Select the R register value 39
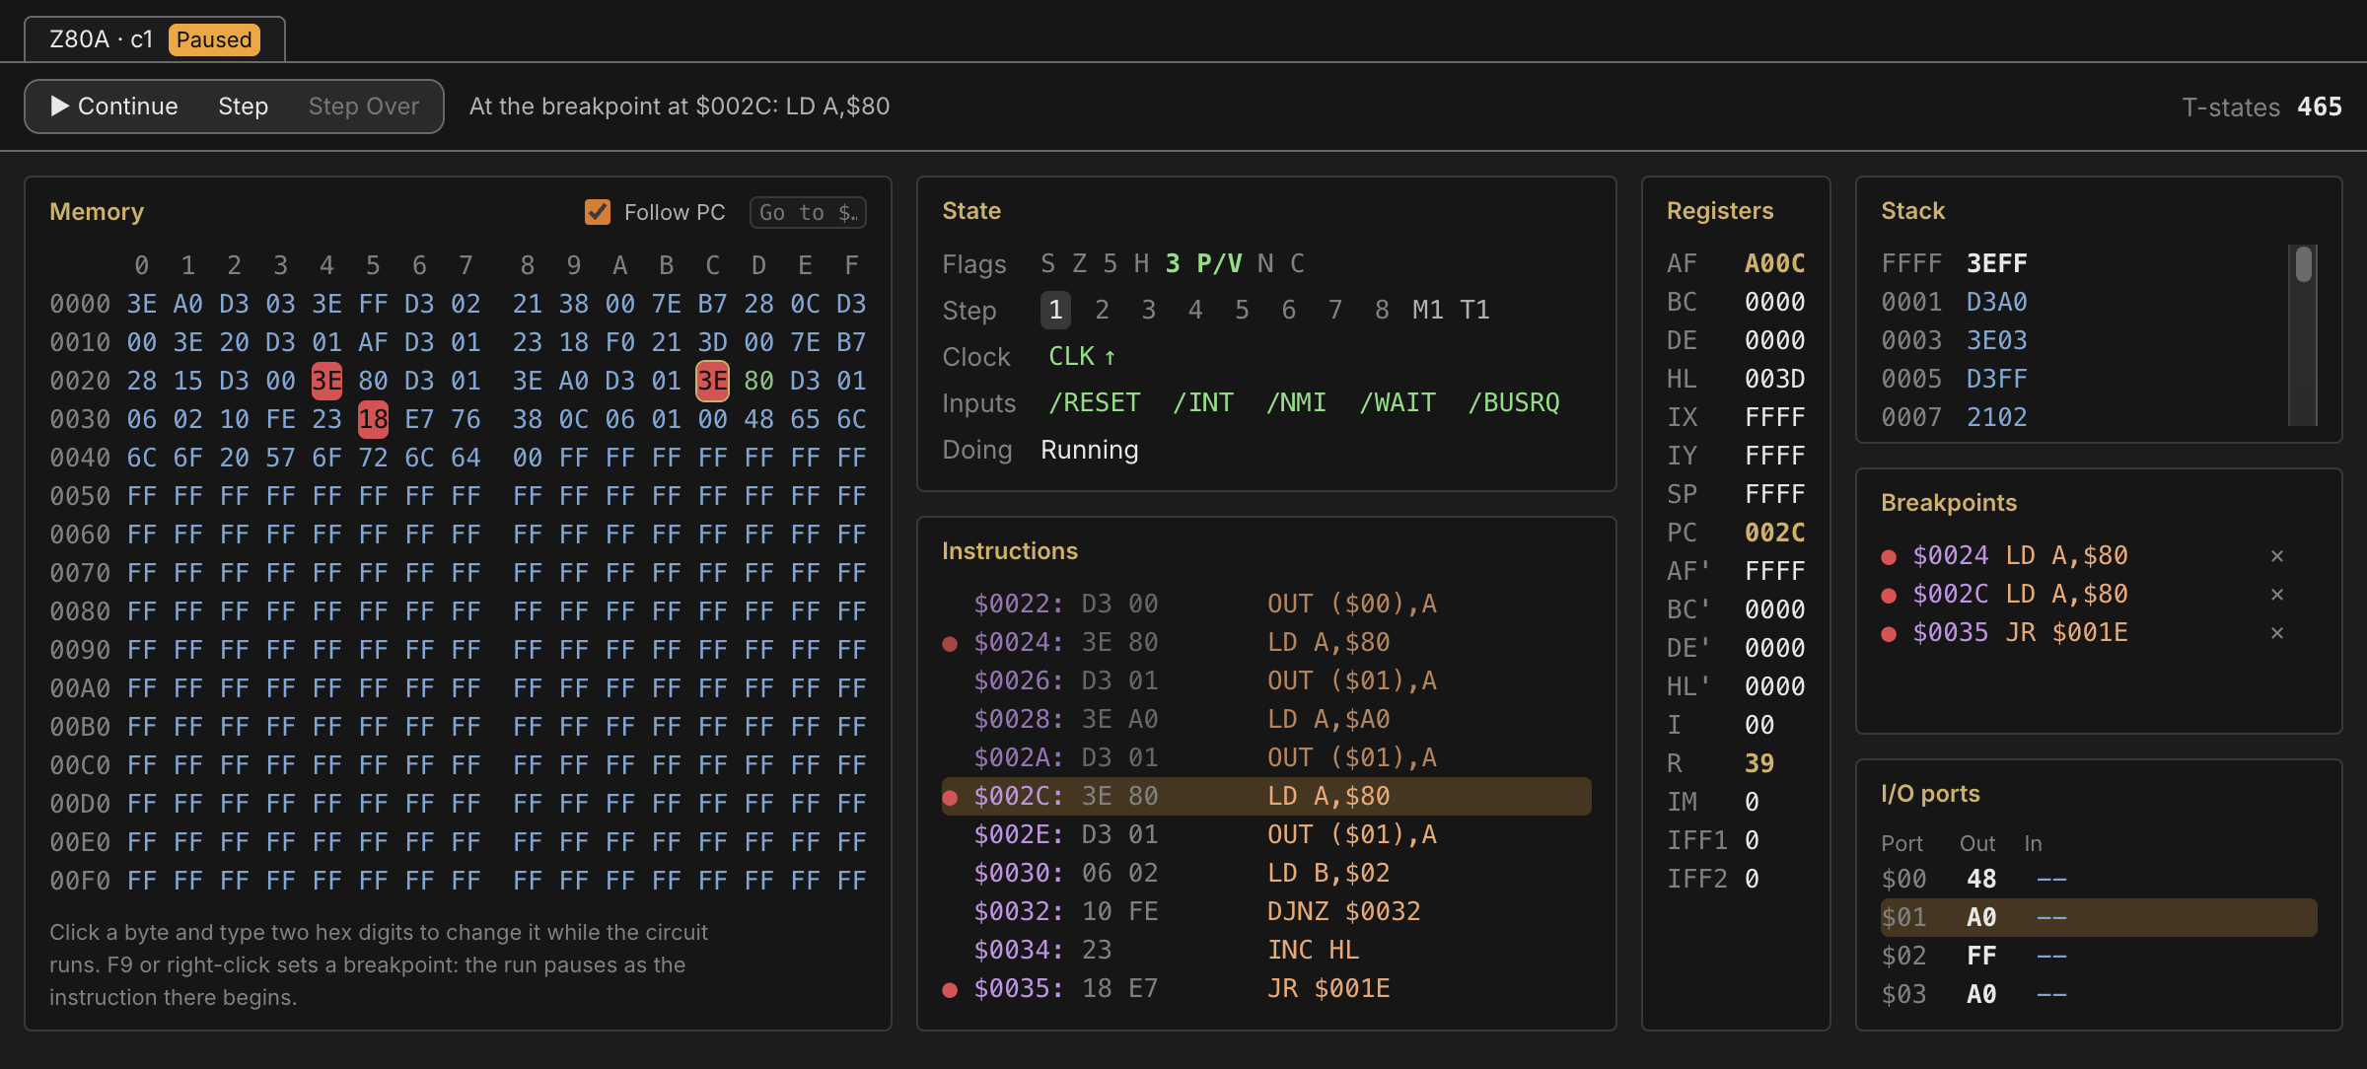This screenshot has height=1069, width=2367. (1758, 763)
